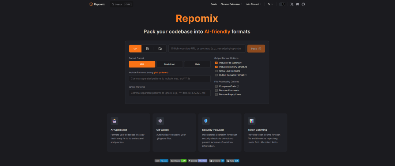This screenshot has height=166, width=395.
Task: Select the ZIP file upload mode icon
Action: point(160,49)
